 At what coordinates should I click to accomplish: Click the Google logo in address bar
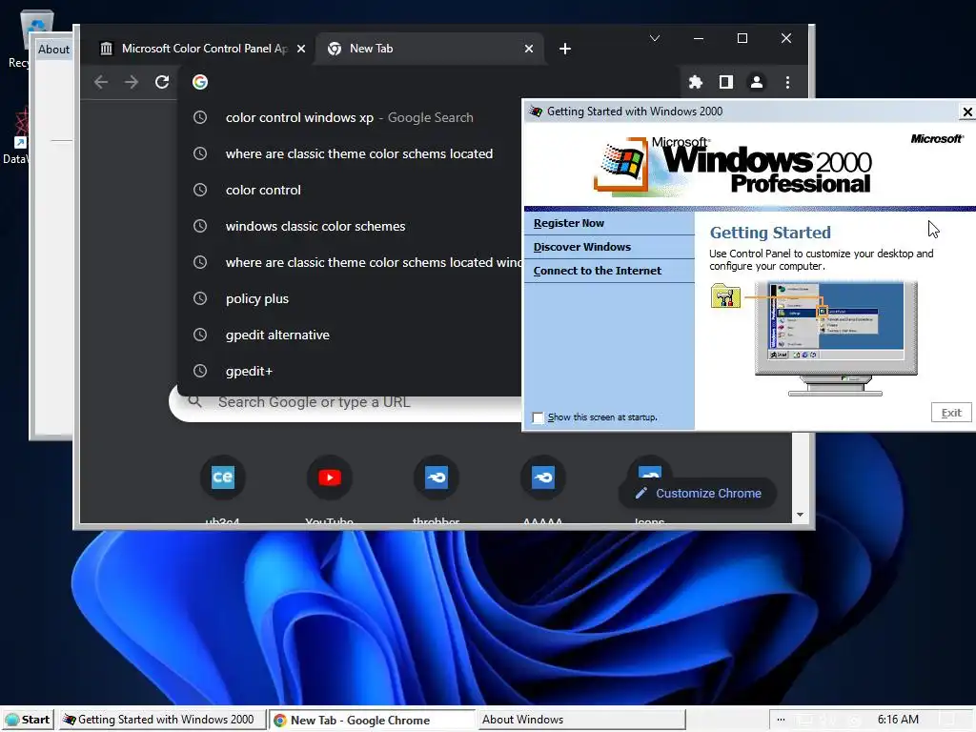tap(200, 82)
